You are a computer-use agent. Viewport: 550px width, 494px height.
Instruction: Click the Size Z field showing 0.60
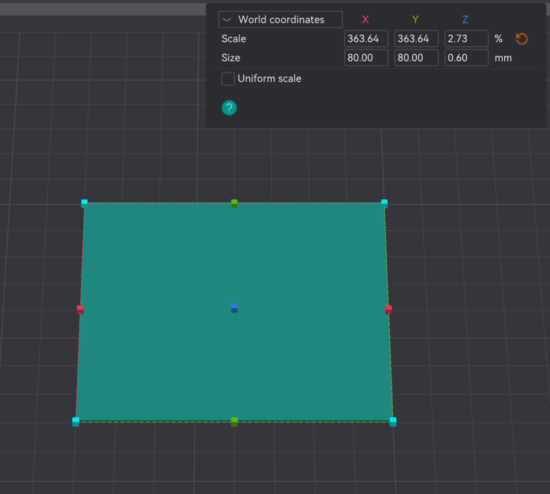coord(466,58)
